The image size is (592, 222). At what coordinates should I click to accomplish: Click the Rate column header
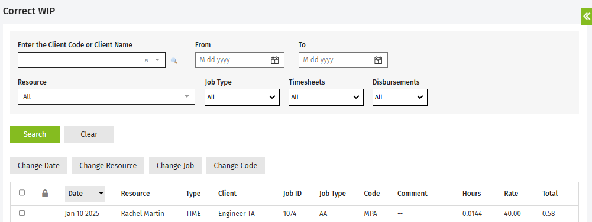tap(511, 194)
